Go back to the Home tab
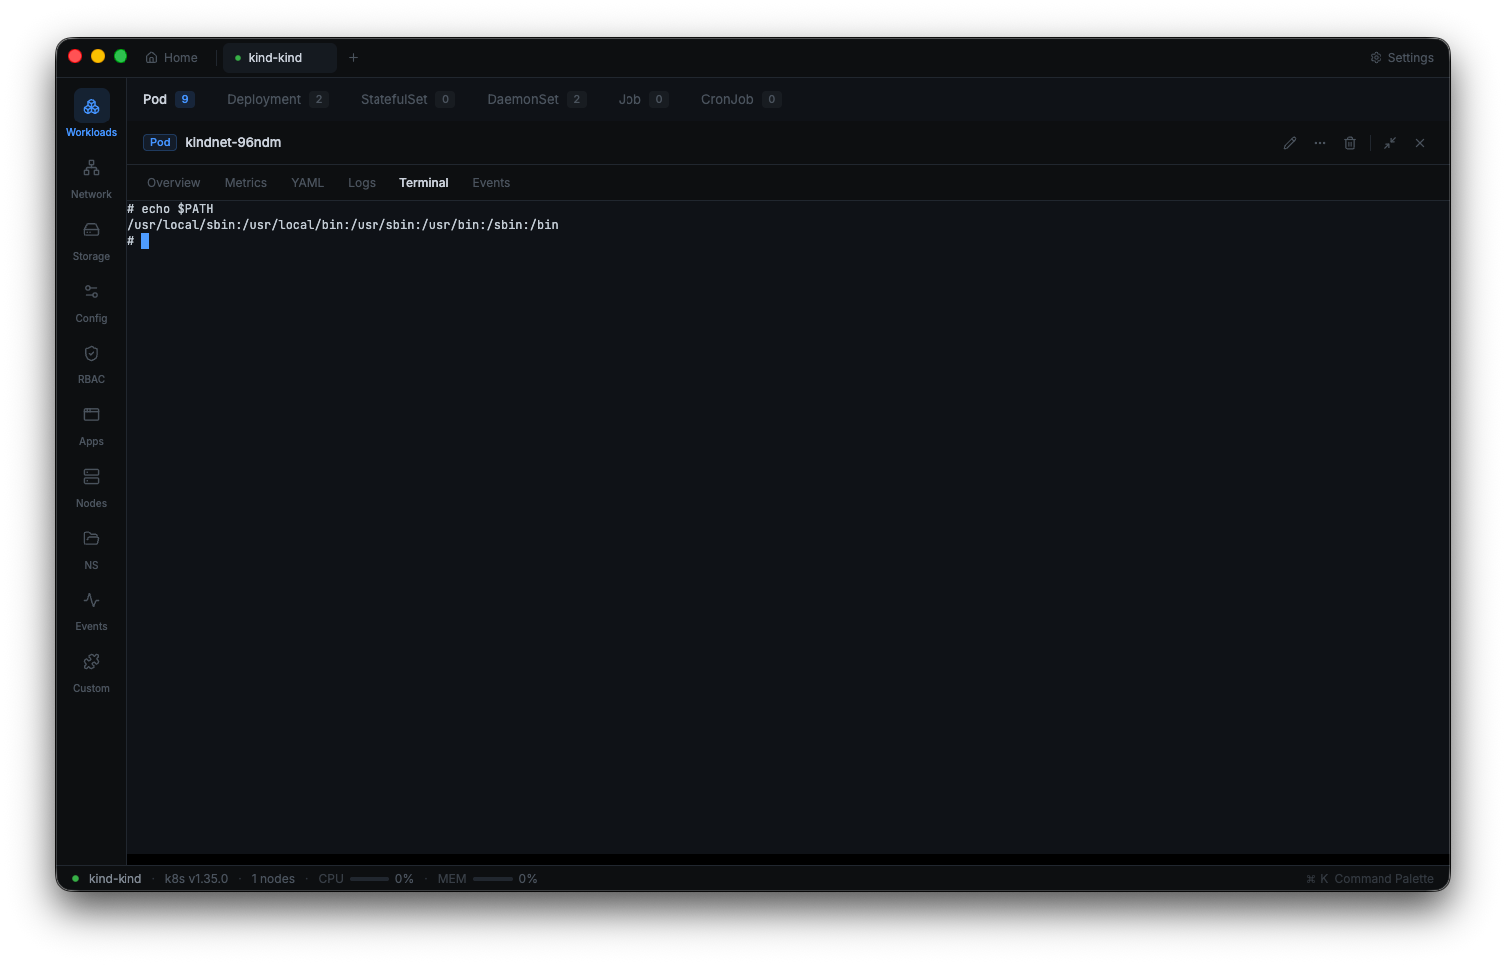 click(x=171, y=57)
